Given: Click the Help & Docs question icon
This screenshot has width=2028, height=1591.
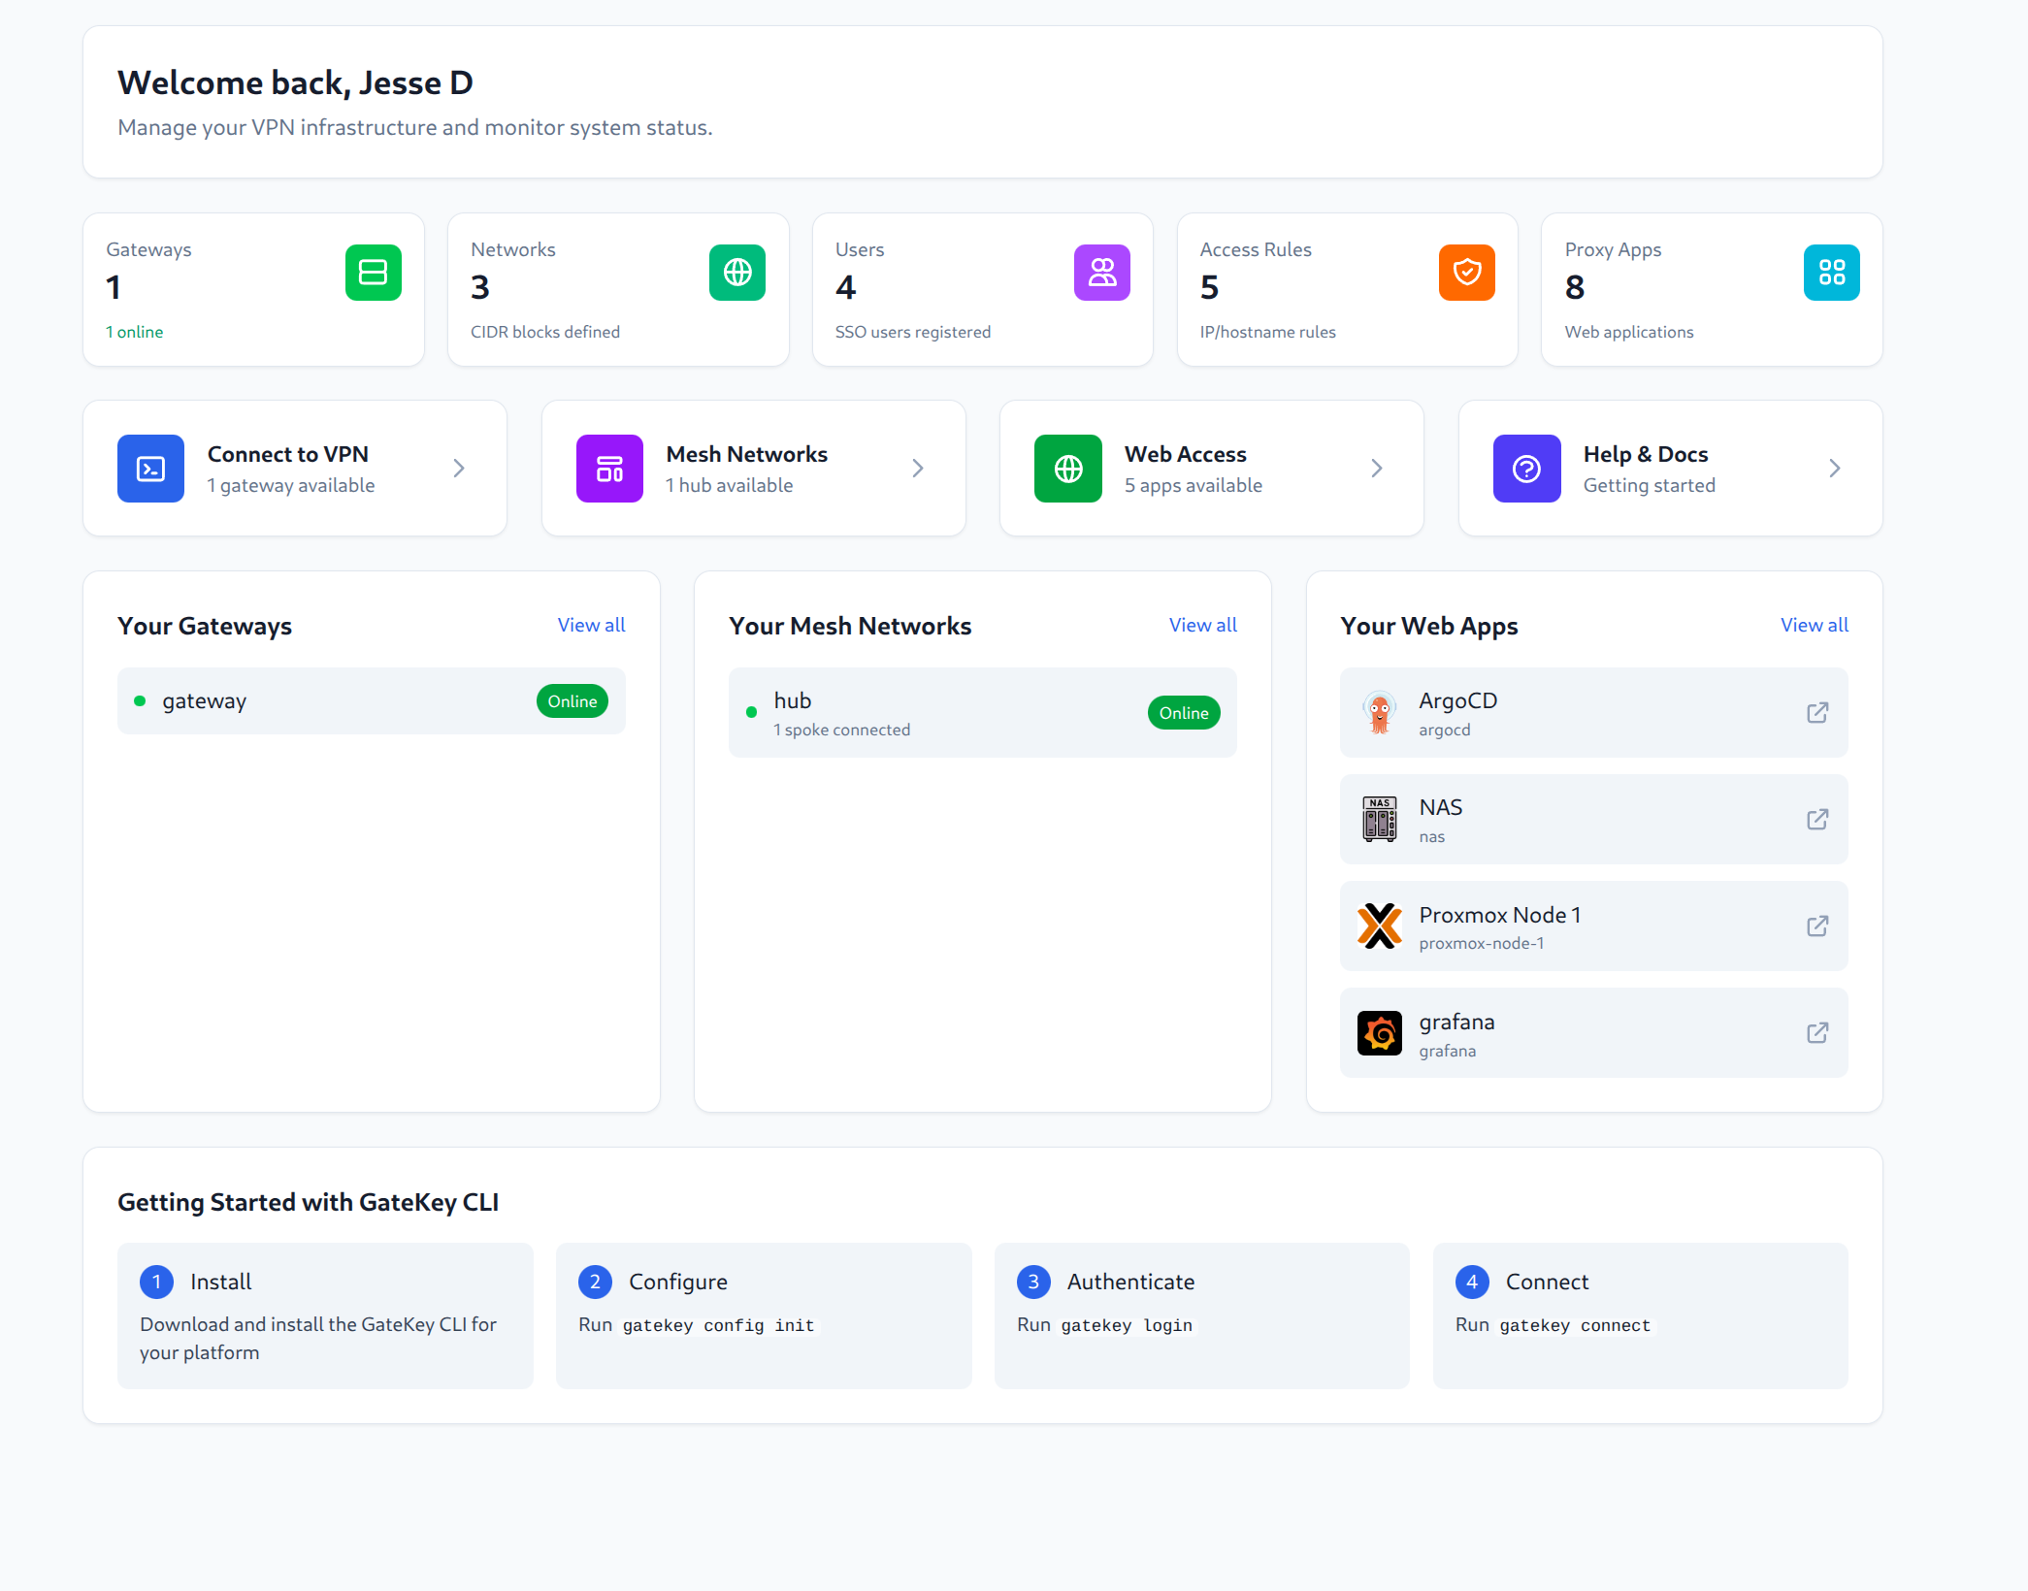Looking at the screenshot, I should click(x=1526, y=469).
